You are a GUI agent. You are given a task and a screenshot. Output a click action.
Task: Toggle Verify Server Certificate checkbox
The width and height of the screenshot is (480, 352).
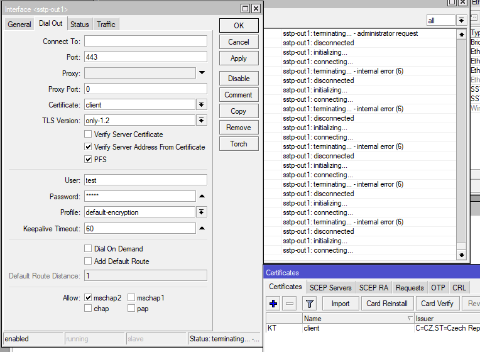[88, 134]
